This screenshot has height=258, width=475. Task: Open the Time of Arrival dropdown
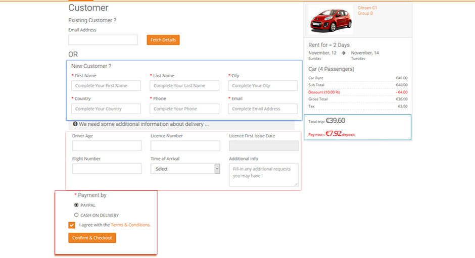(185, 169)
